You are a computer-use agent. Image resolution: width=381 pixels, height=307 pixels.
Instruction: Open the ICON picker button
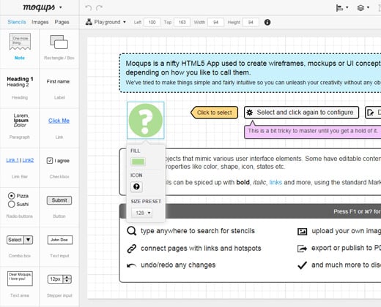pos(136,186)
